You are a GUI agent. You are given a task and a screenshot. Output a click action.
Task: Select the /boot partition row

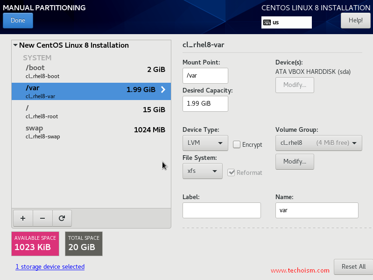coord(91,72)
